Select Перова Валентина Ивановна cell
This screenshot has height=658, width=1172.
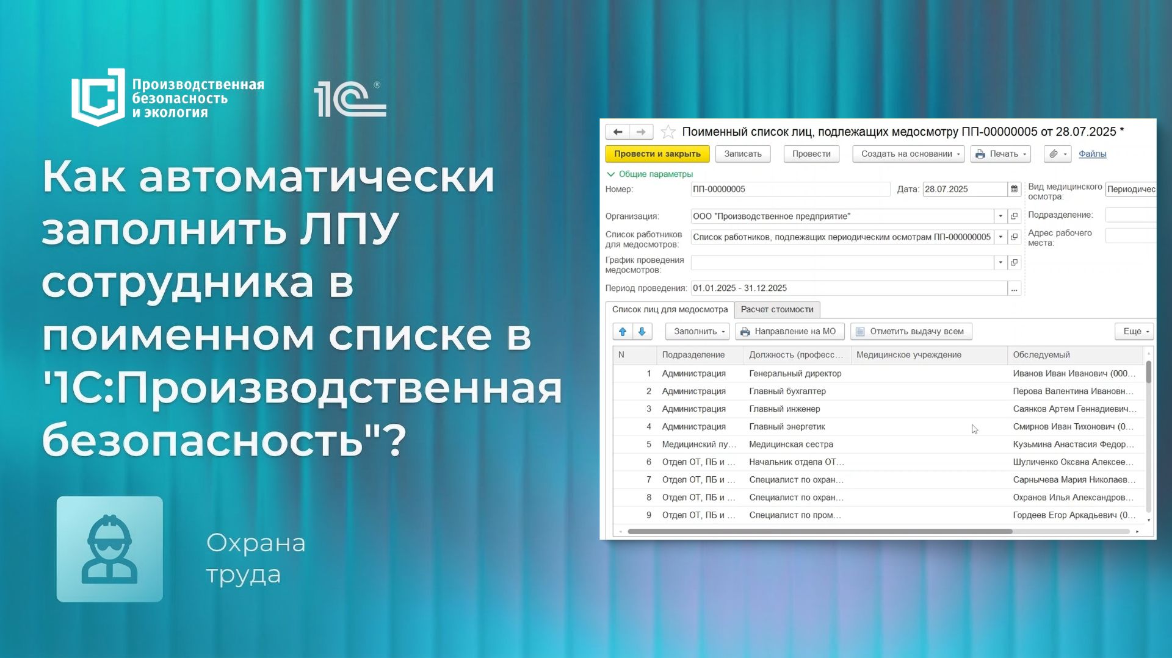point(1076,391)
